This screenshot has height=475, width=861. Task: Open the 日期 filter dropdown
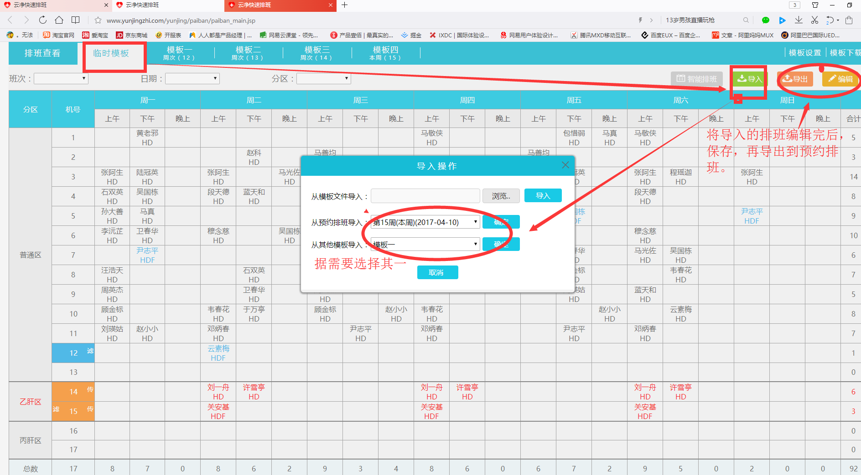(x=192, y=78)
